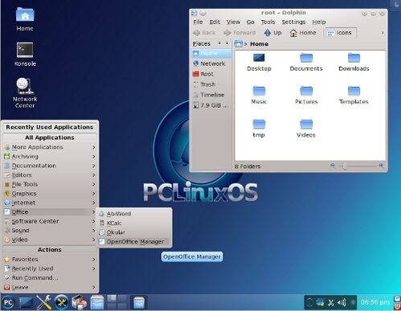Select Trash in the Places panel
Viewport: 401px width, 311px height.
click(211, 84)
